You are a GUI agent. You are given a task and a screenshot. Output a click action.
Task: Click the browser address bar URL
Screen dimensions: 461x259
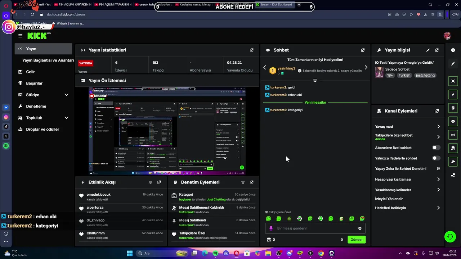[66, 14]
